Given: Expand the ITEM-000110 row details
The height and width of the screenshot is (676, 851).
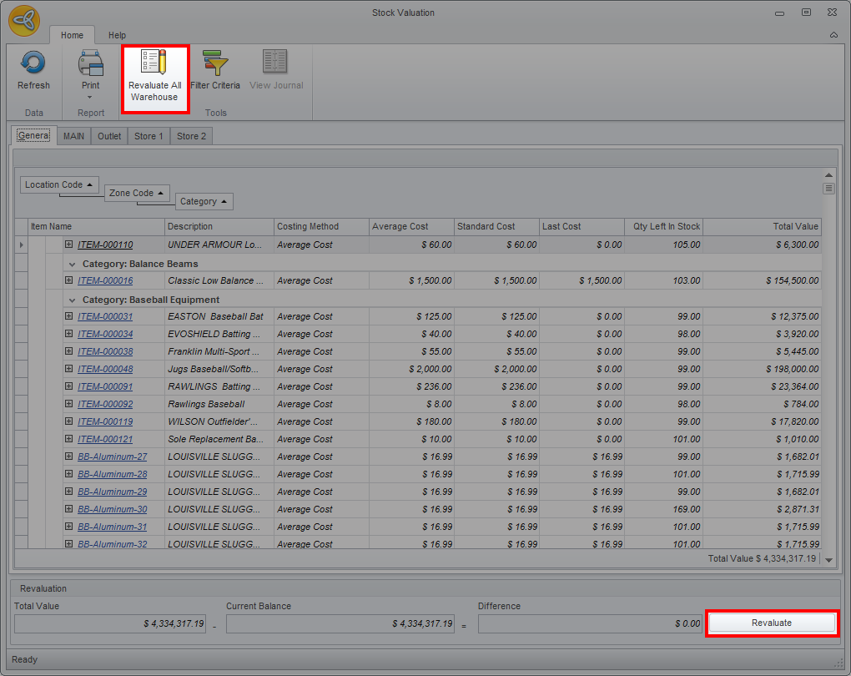Looking at the screenshot, I should tap(69, 245).
